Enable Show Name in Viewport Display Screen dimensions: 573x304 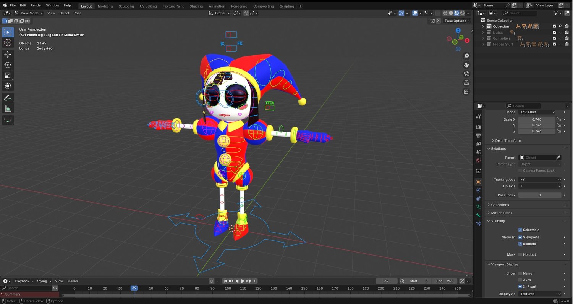click(520, 273)
